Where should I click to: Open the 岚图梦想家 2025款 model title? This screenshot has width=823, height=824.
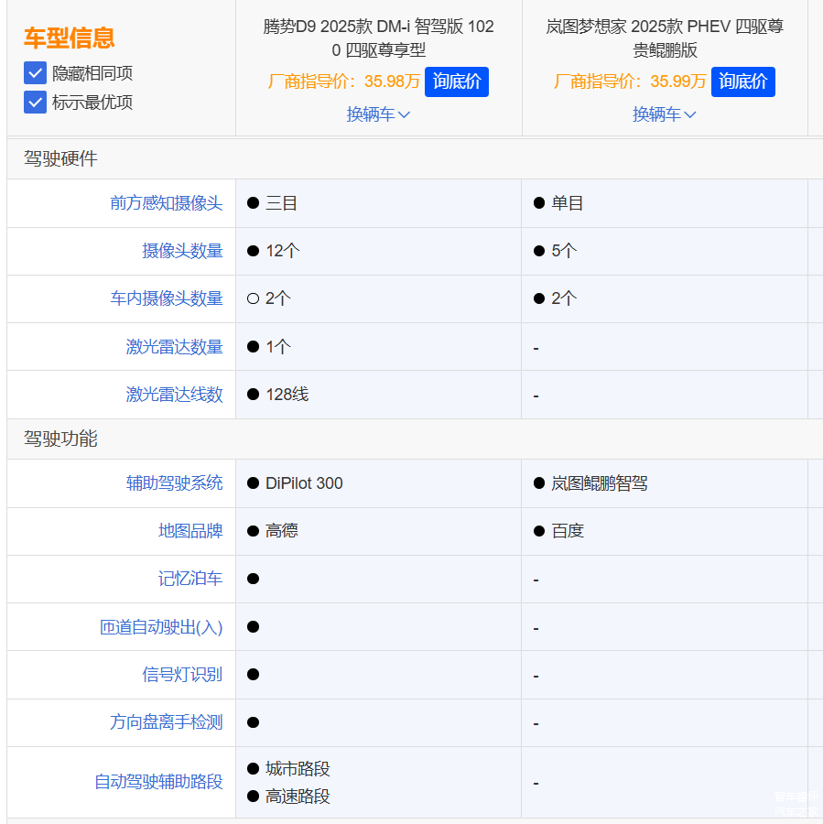click(x=665, y=38)
